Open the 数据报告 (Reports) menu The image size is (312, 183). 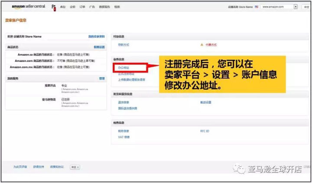(104, 7)
